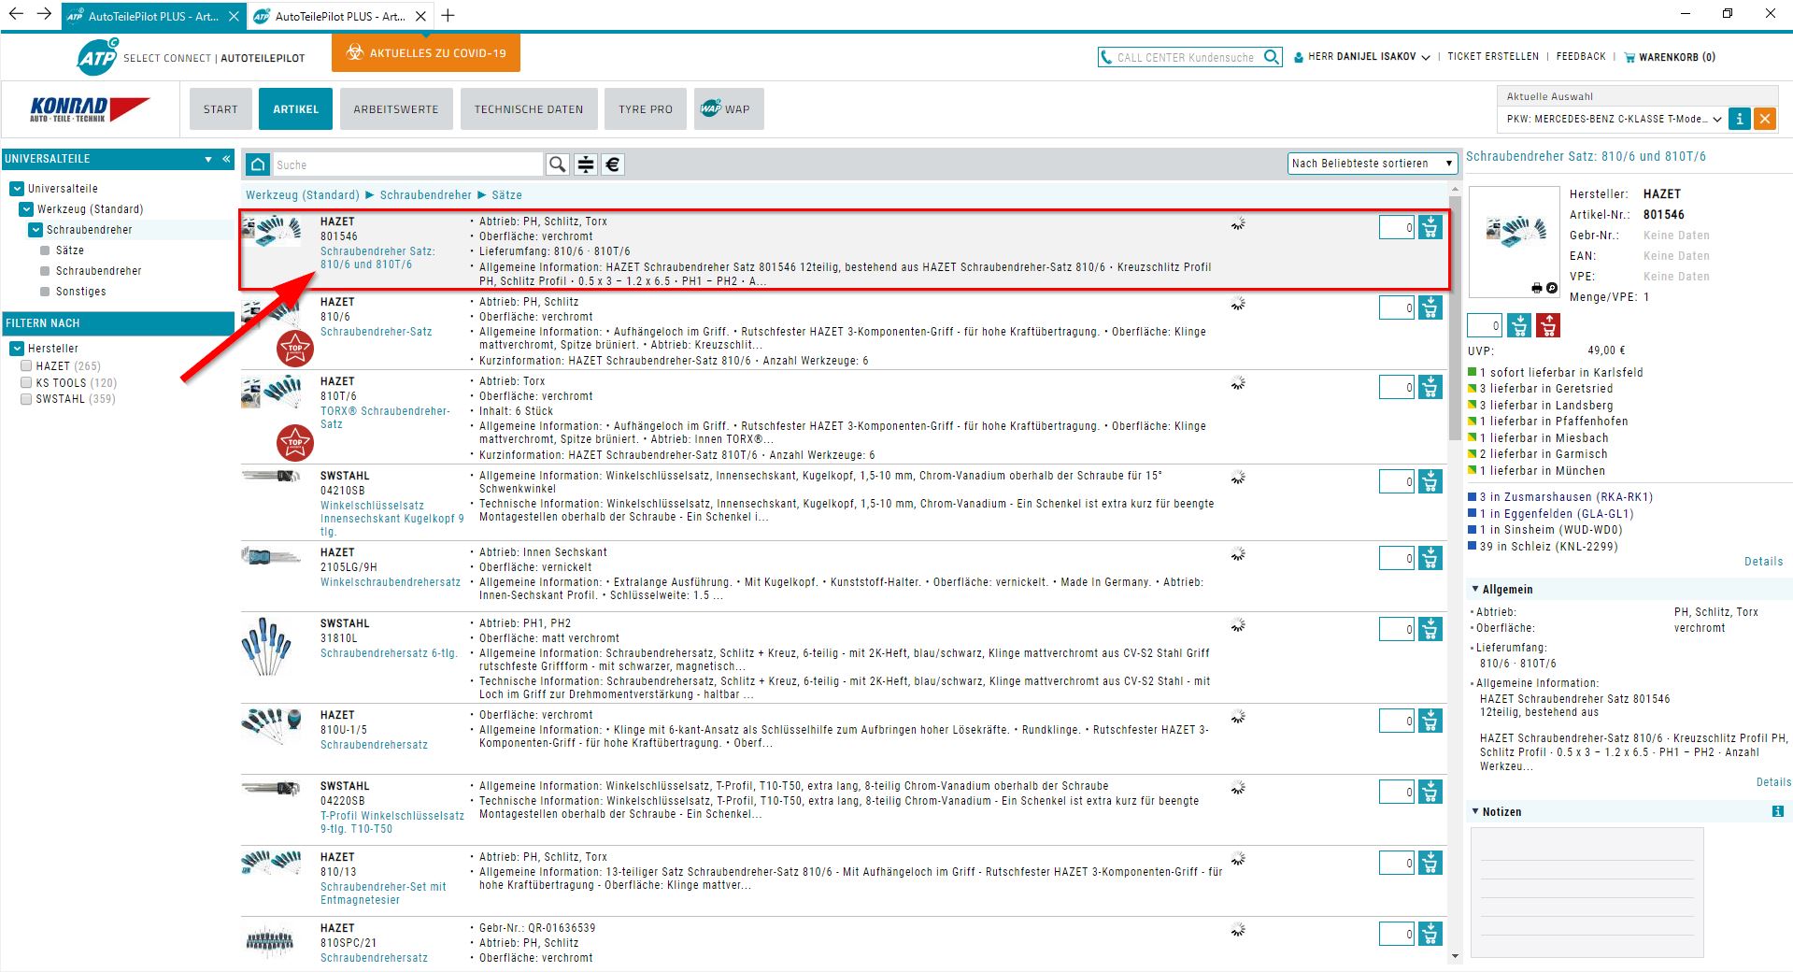This screenshot has width=1793, height=972.
Task: Open the Herr Danijel Isakov user menu
Action: pos(1362,57)
